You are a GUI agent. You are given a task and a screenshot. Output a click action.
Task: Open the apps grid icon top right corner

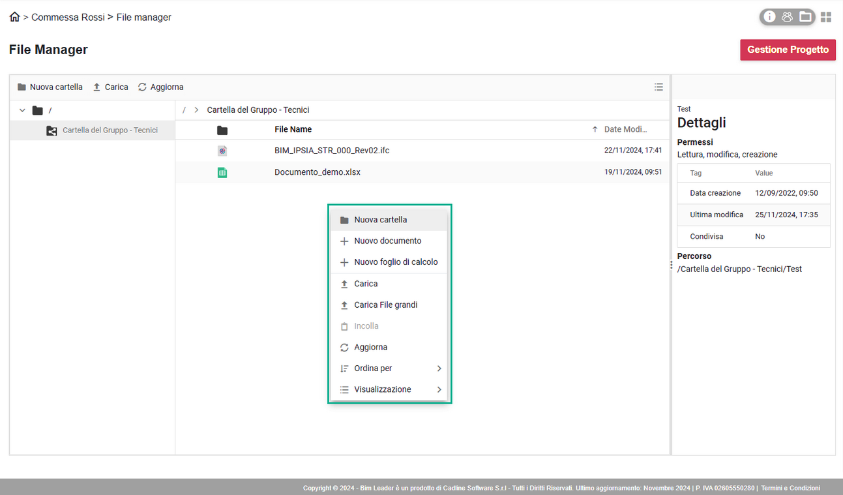tap(826, 17)
